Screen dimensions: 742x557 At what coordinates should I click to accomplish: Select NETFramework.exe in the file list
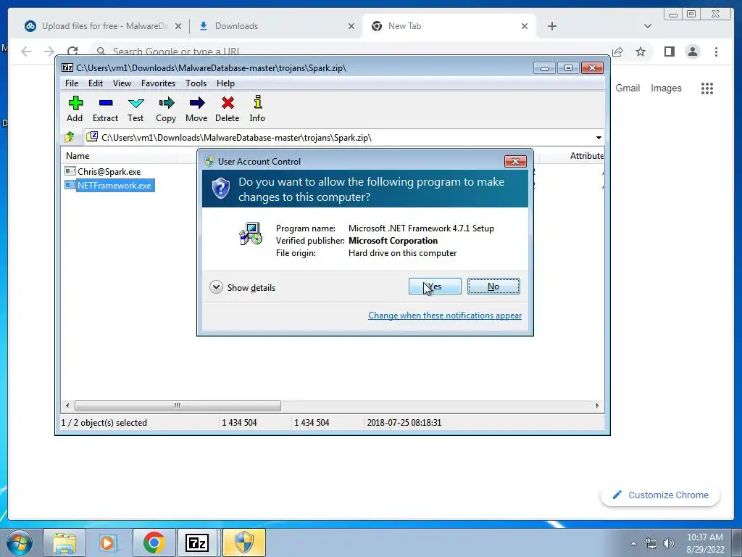tap(109, 185)
